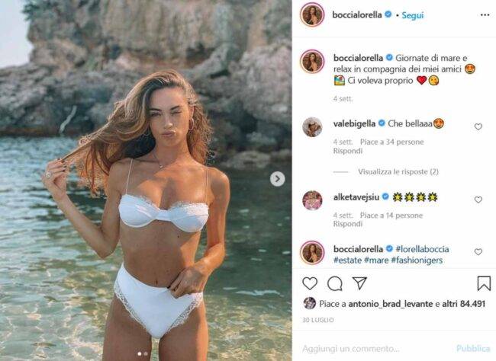
Task: Save post with bookmark icon
Action: [484, 283]
